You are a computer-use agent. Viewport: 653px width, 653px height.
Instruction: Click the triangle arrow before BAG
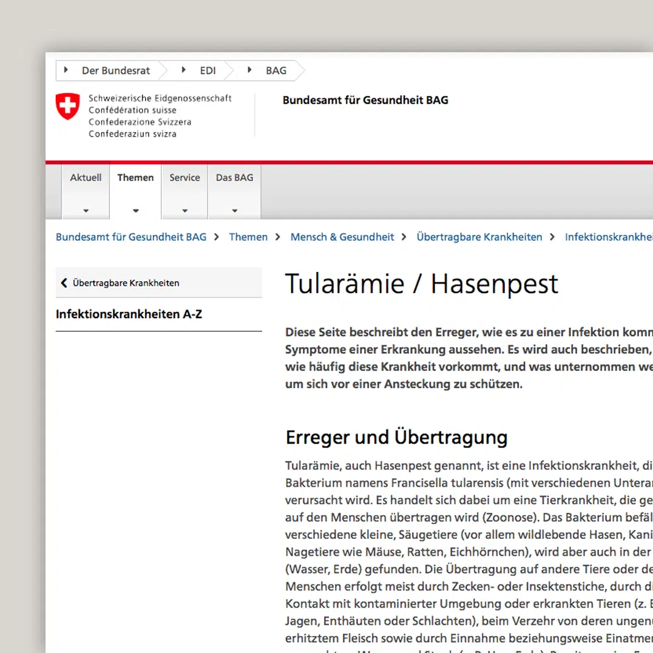[x=249, y=70]
